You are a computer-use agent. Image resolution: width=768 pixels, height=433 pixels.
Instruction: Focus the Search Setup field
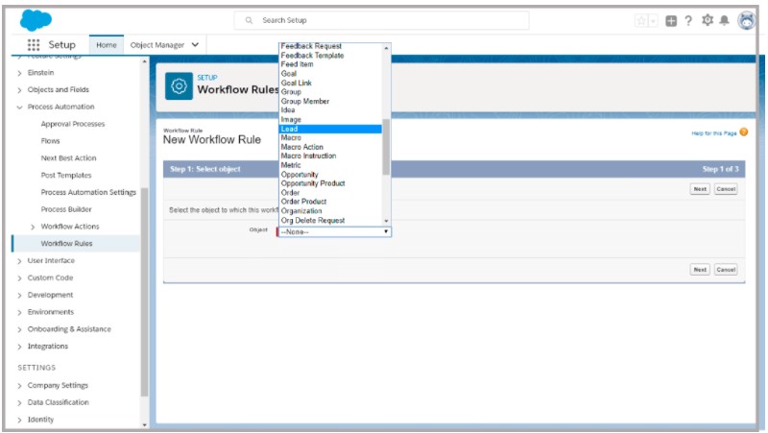pyautogui.click(x=381, y=20)
